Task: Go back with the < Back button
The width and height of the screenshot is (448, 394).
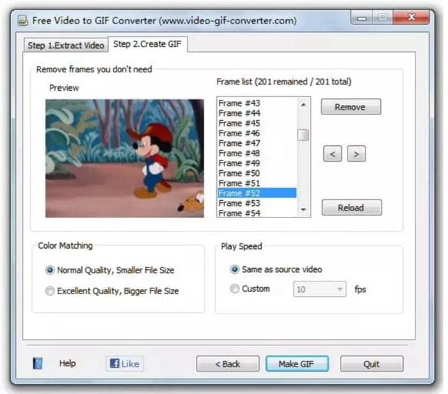Action: tap(228, 364)
